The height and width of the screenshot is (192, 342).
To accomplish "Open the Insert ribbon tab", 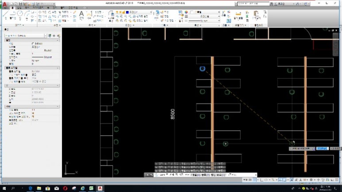I will 19,8.
